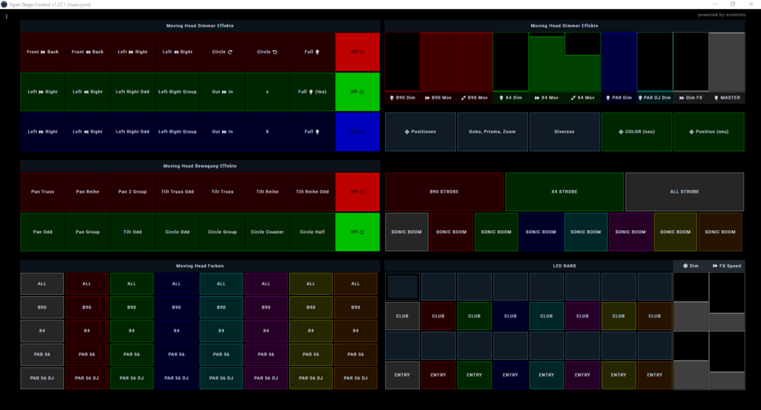
Task: Adjust the B90 Dim fader
Action: tap(403, 62)
